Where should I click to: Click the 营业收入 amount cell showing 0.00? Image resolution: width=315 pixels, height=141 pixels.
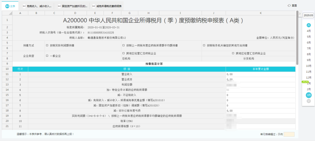(260, 74)
